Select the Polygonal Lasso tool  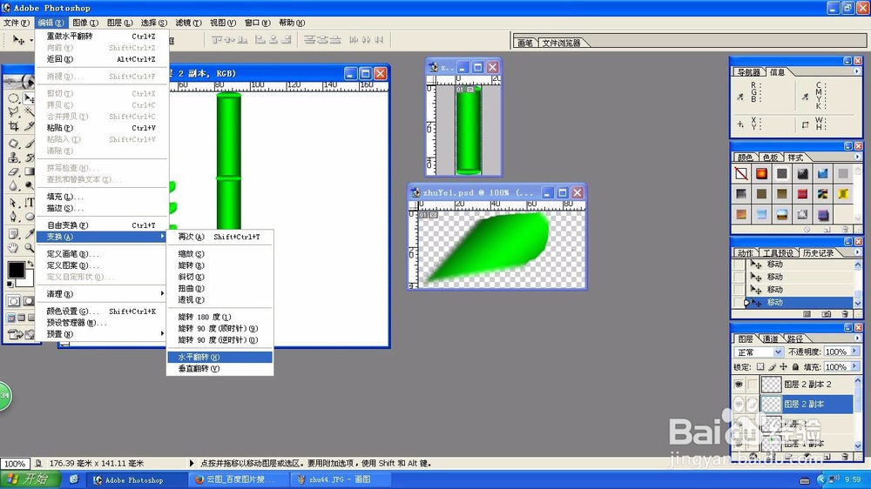point(13,111)
